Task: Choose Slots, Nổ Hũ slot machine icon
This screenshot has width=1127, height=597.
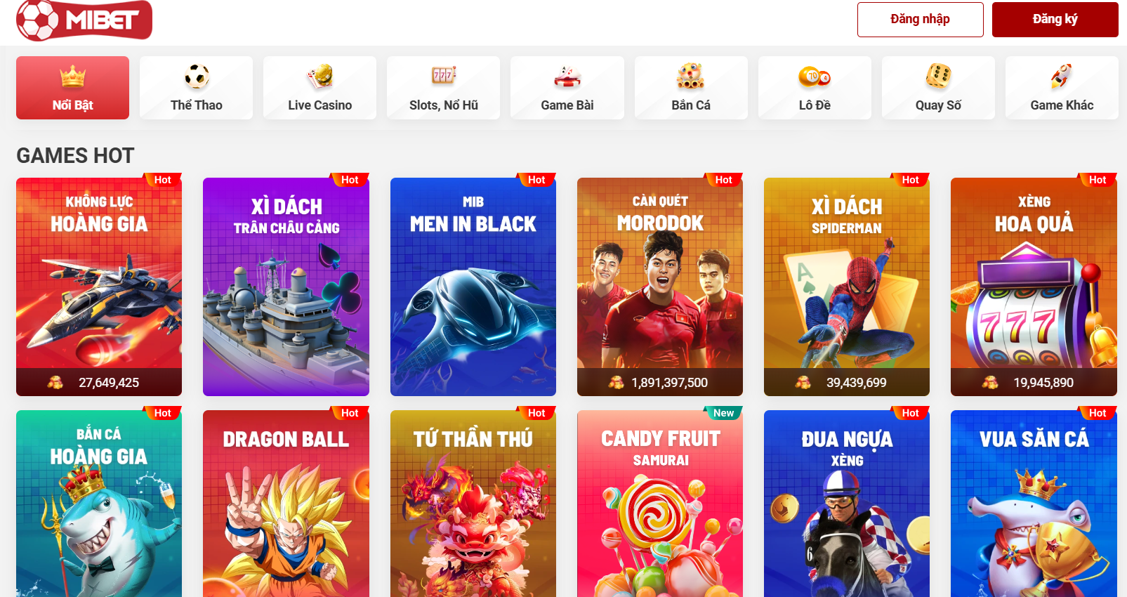Action: tap(443, 88)
